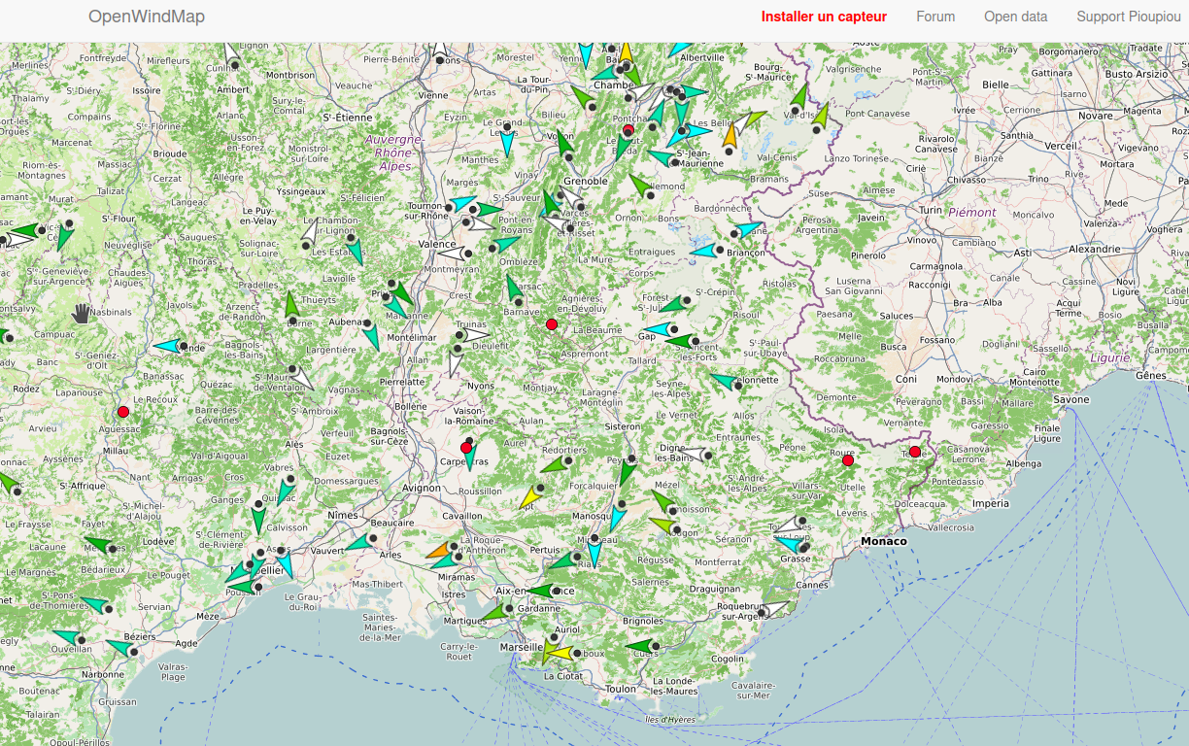Select the yellow wind arrow near Apt
Viewport: 1189px width, 746px height.
click(529, 497)
